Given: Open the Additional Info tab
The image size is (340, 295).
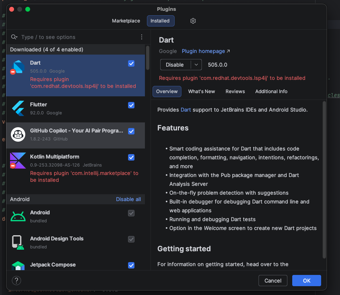Looking at the screenshot, I should 271,92.
